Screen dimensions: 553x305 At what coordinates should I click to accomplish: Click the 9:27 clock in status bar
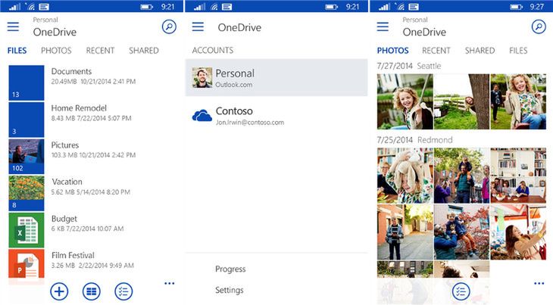coord(537,7)
